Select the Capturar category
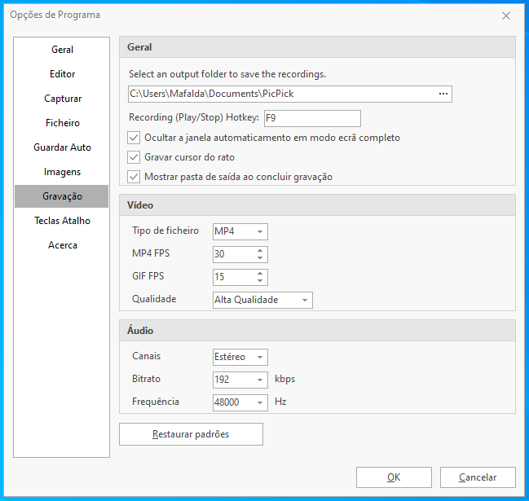Screen dimensions: 529x501 coord(62,99)
